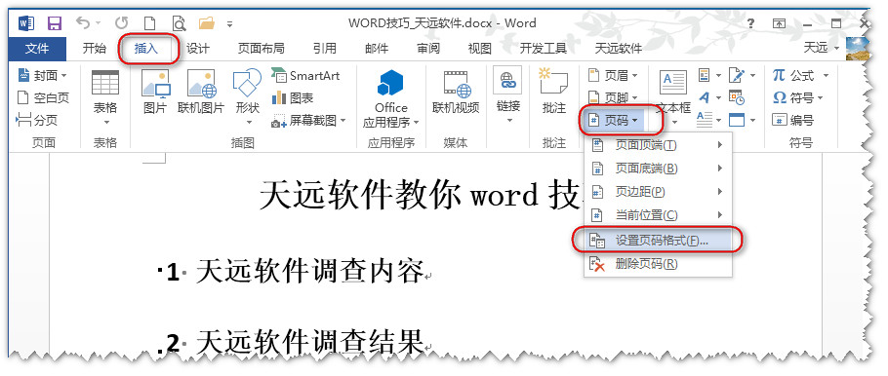
Task: Open the 视图 tab
Action: point(480,49)
